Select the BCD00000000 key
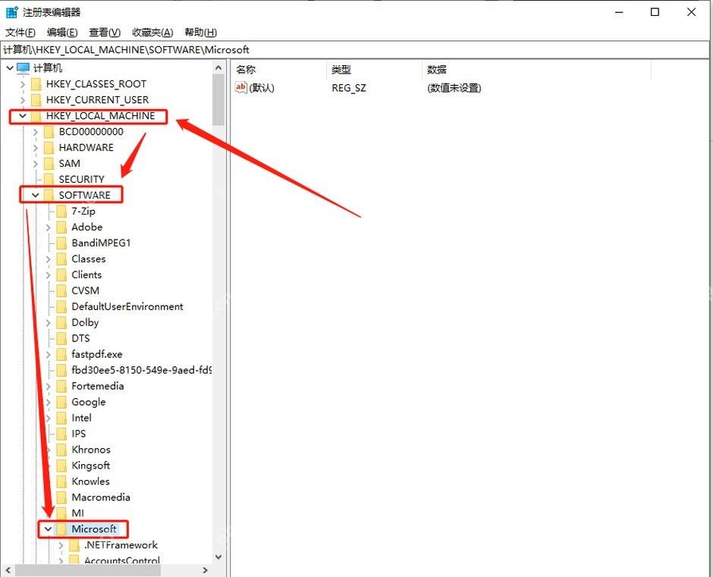The width and height of the screenshot is (713, 577). (91, 132)
